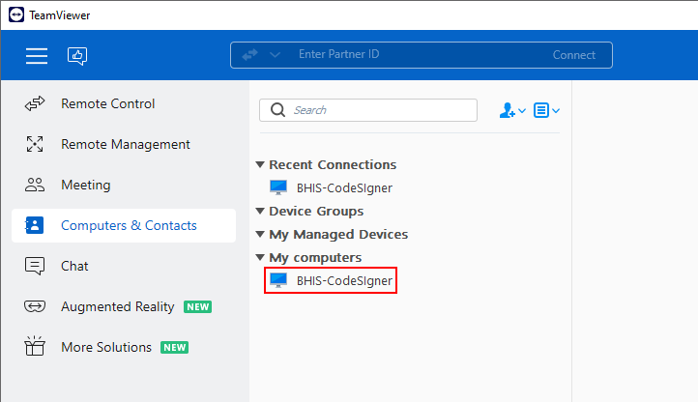The height and width of the screenshot is (402, 698).
Task: Click the feedback thumbs-up icon
Action: (77, 56)
